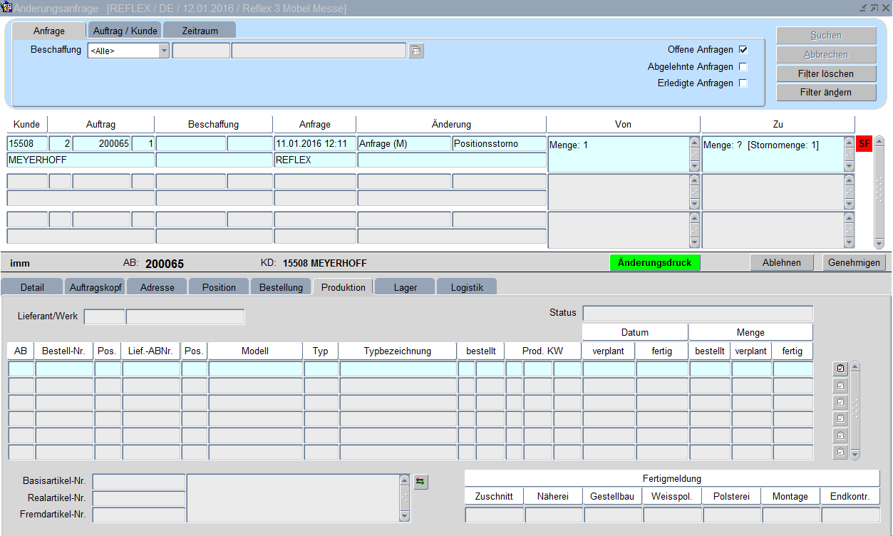893x536 pixels.
Task: Uncheck the Offene Anfragen checkbox
Action: point(743,50)
